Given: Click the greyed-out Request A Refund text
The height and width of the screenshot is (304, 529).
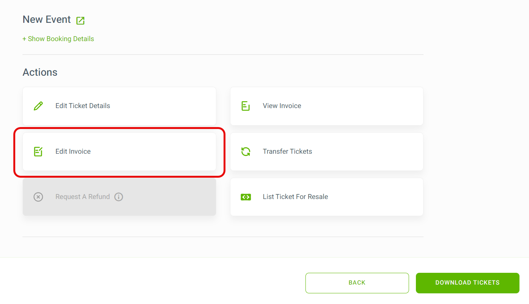Looking at the screenshot, I should pyautogui.click(x=83, y=197).
